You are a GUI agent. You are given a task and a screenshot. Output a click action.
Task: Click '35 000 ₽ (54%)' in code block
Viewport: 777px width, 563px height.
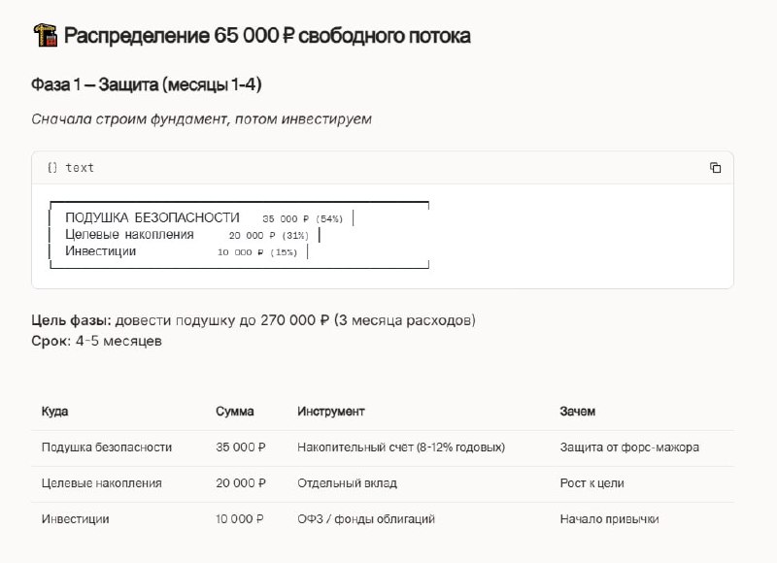point(302,218)
